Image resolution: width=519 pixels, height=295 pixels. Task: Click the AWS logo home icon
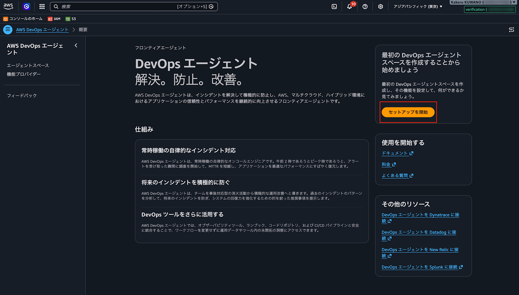pyautogui.click(x=8, y=6)
